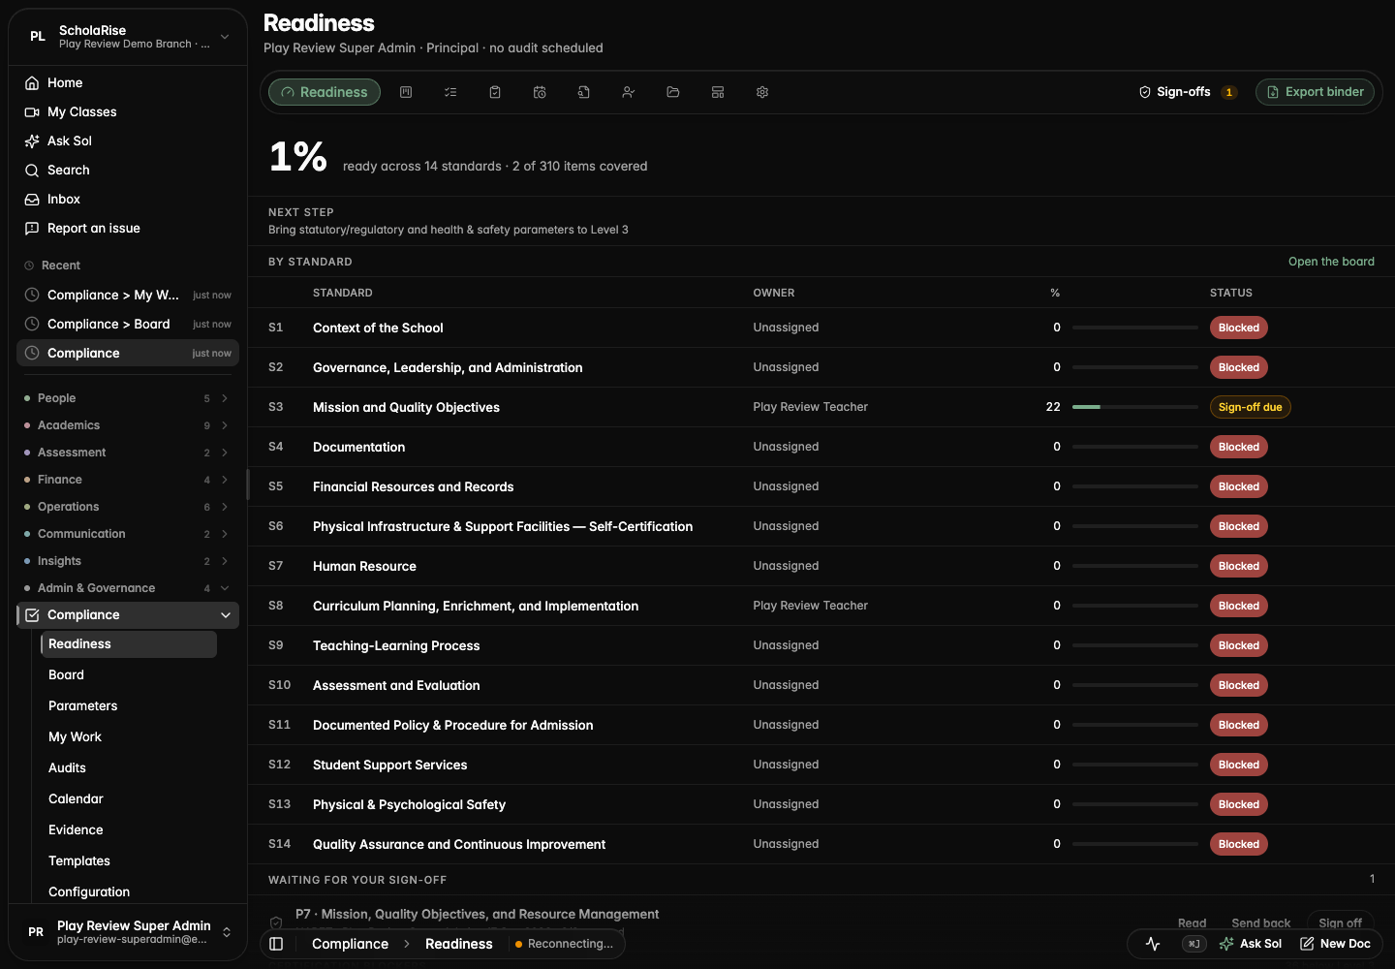Open the checklist Parameters icon tab
The width and height of the screenshot is (1395, 969).
pos(450,92)
